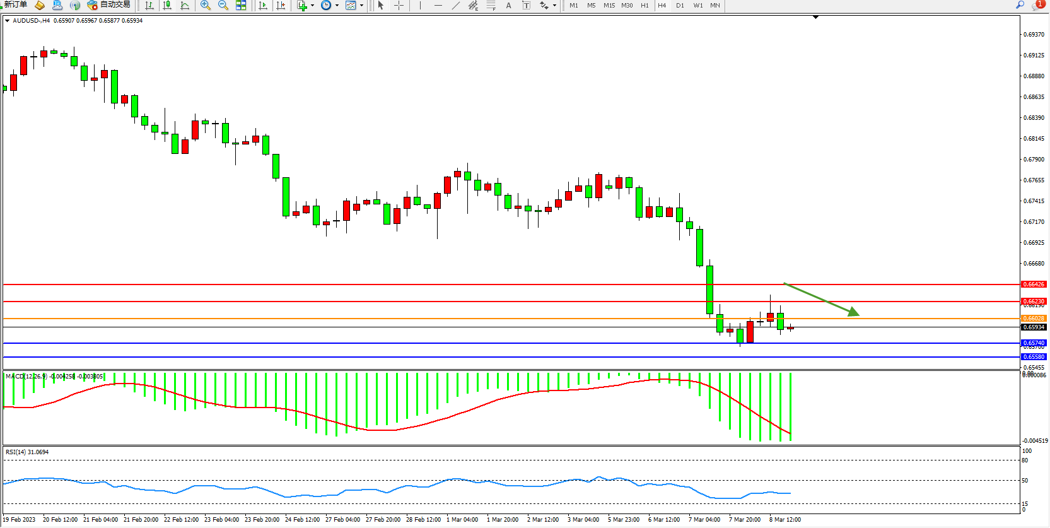The height and width of the screenshot is (528, 1050).
Task: Click the zoom out magnifier icon
Action: tap(223, 5)
